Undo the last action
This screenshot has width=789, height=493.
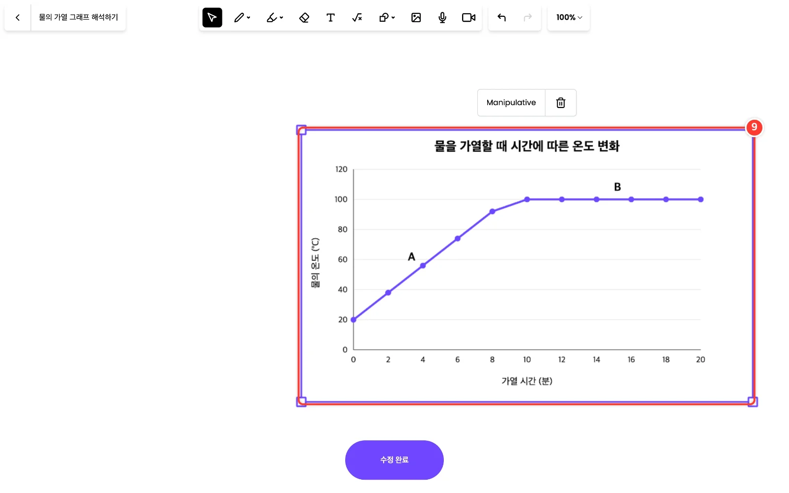coord(502,18)
